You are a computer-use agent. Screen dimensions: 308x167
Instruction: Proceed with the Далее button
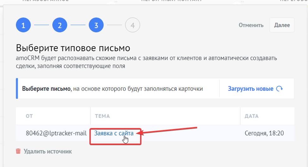coord(282,25)
